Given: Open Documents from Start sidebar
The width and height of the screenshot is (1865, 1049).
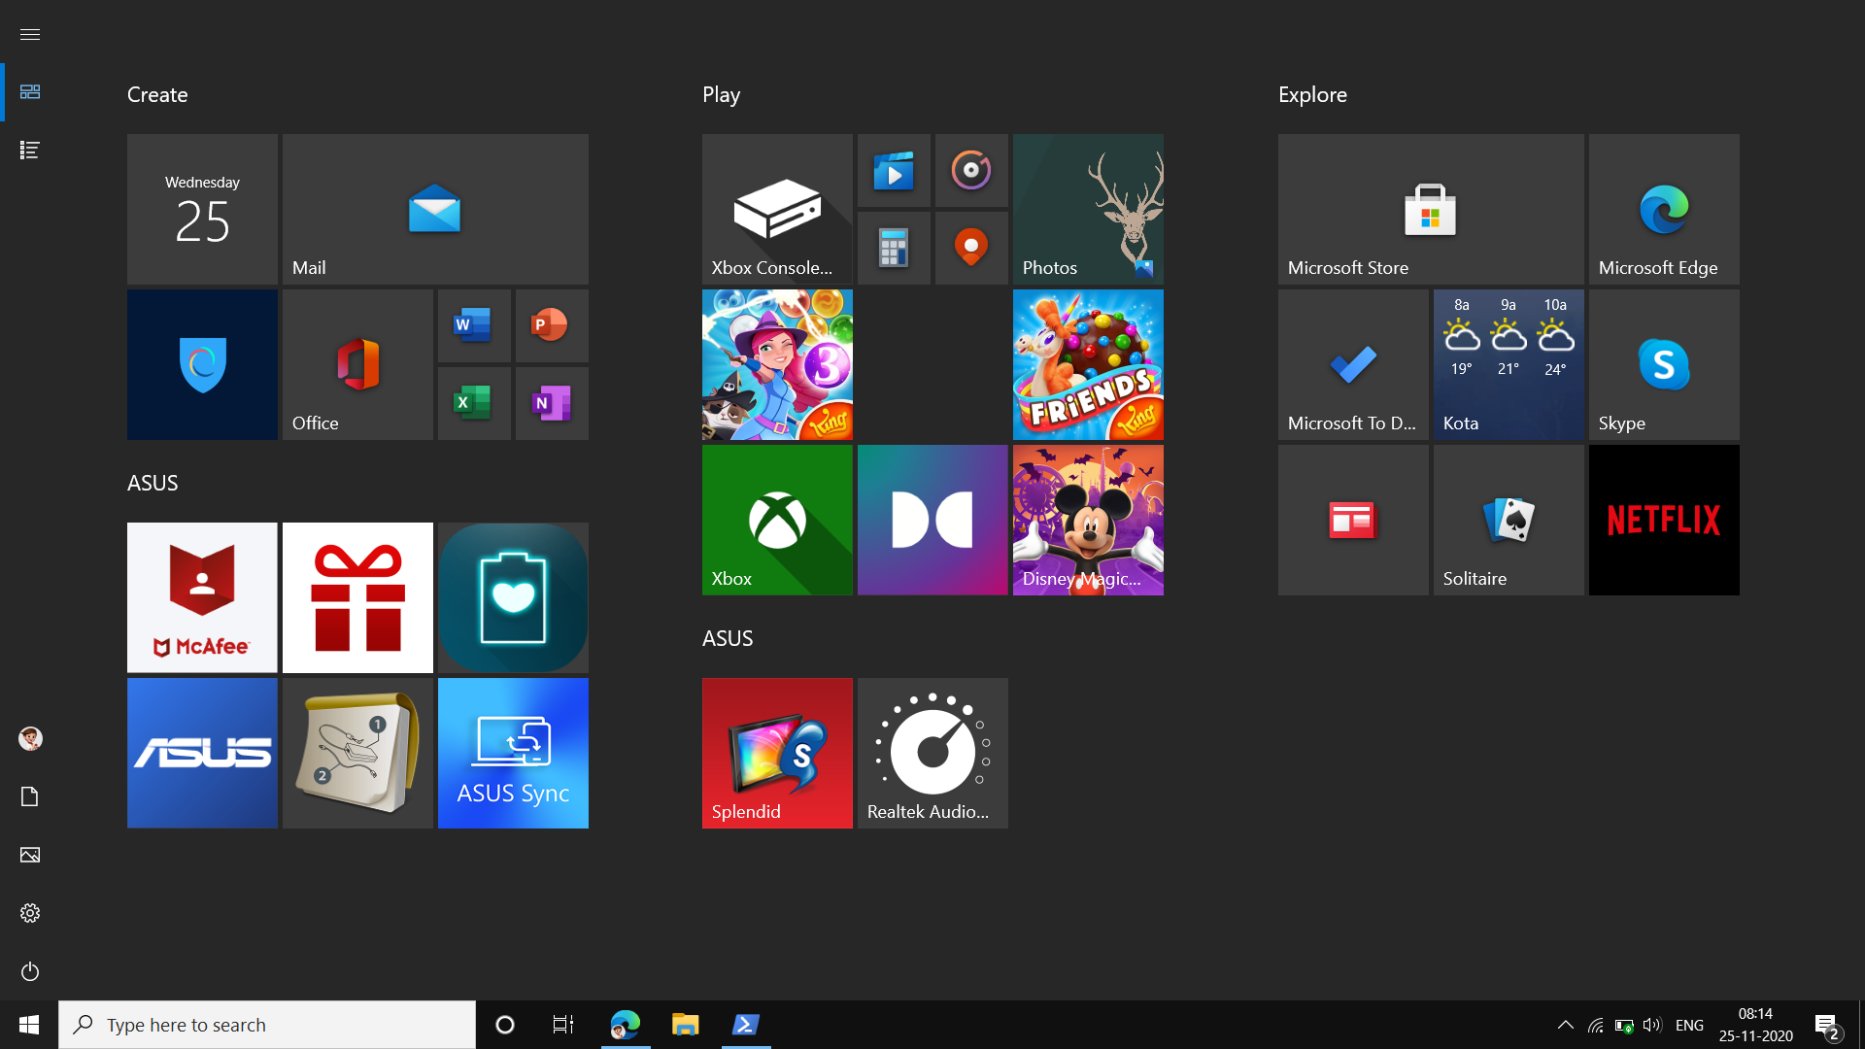Looking at the screenshot, I should [30, 796].
